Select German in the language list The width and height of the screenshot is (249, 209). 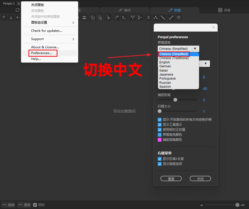pyautogui.click(x=178, y=66)
